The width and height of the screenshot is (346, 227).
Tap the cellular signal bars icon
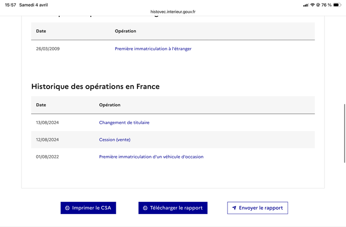coord(306,5)
